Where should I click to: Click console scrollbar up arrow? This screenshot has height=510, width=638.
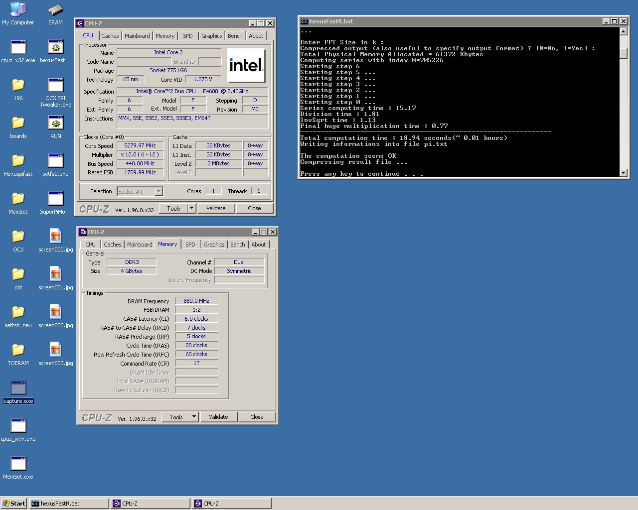click(x=623, y=31)
